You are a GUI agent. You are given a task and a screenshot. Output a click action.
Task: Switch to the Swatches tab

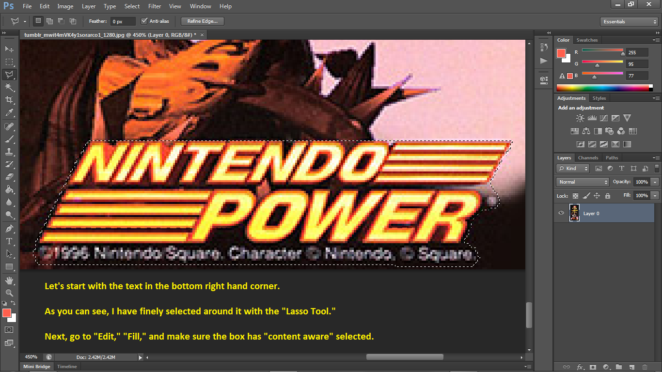587,40
